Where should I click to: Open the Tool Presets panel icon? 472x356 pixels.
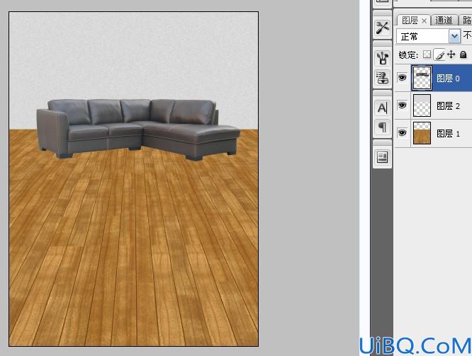point(382,28)
